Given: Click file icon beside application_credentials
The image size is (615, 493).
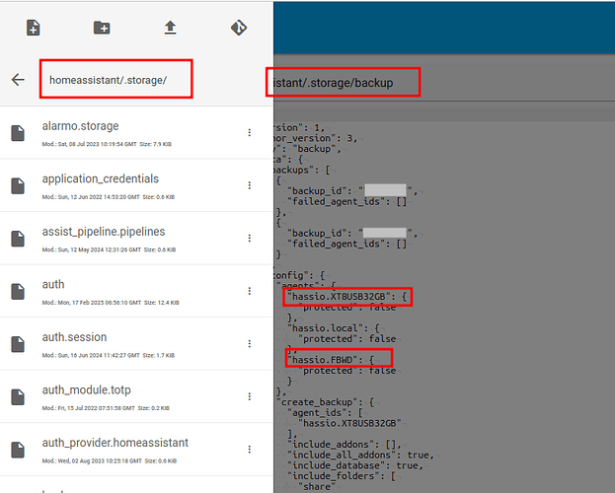Looking at the screenshot, I should 18,185.
